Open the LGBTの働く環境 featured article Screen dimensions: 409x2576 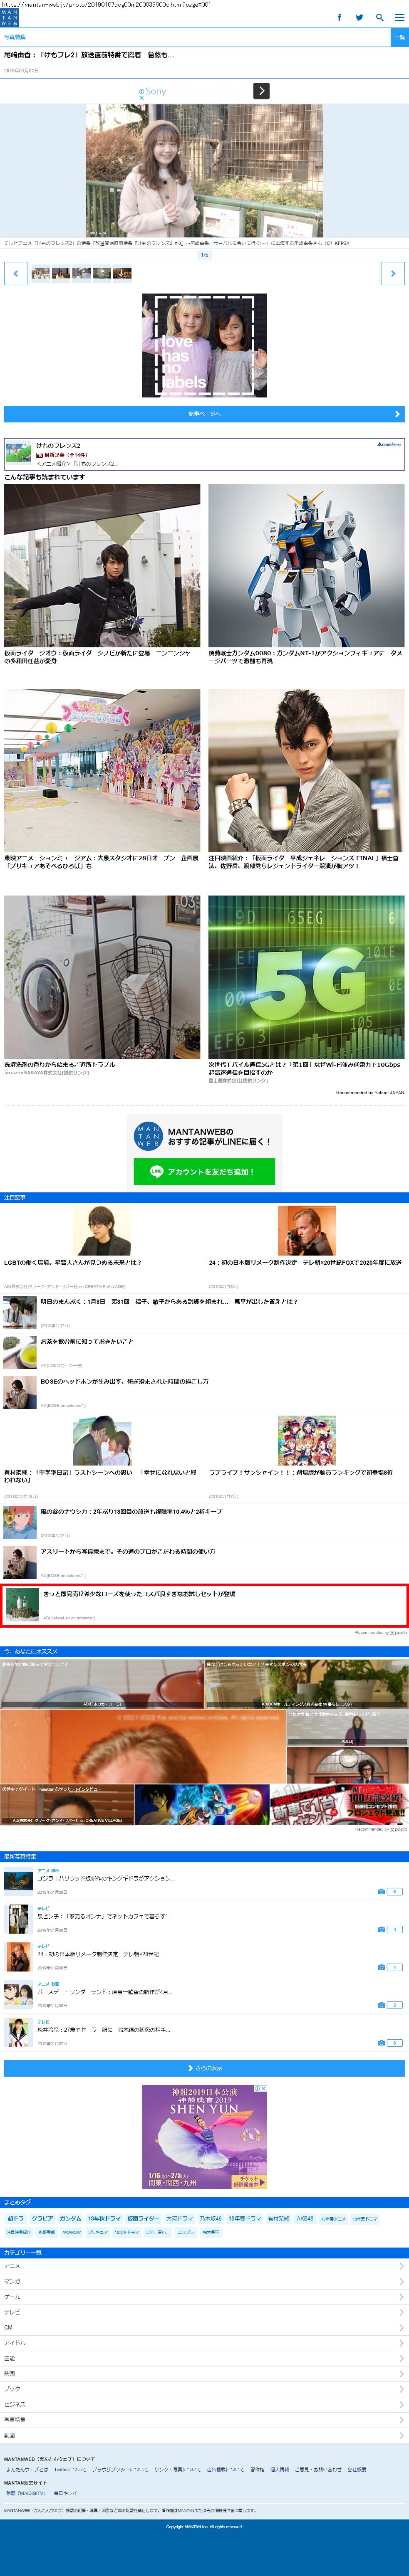point(102,1248)
